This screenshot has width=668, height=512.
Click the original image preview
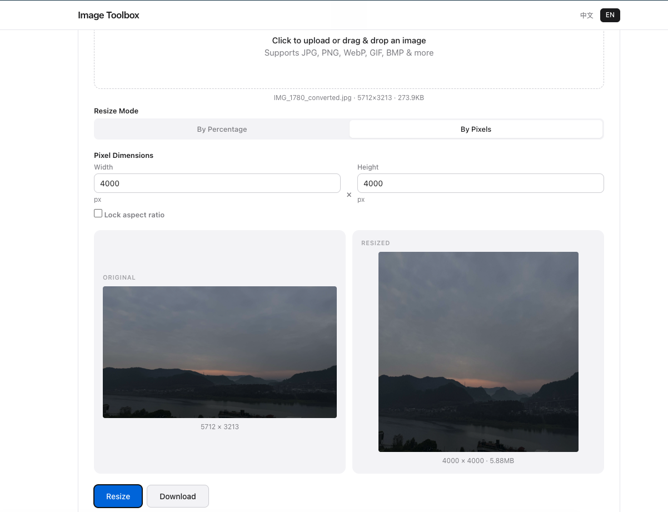coord(220,352)
